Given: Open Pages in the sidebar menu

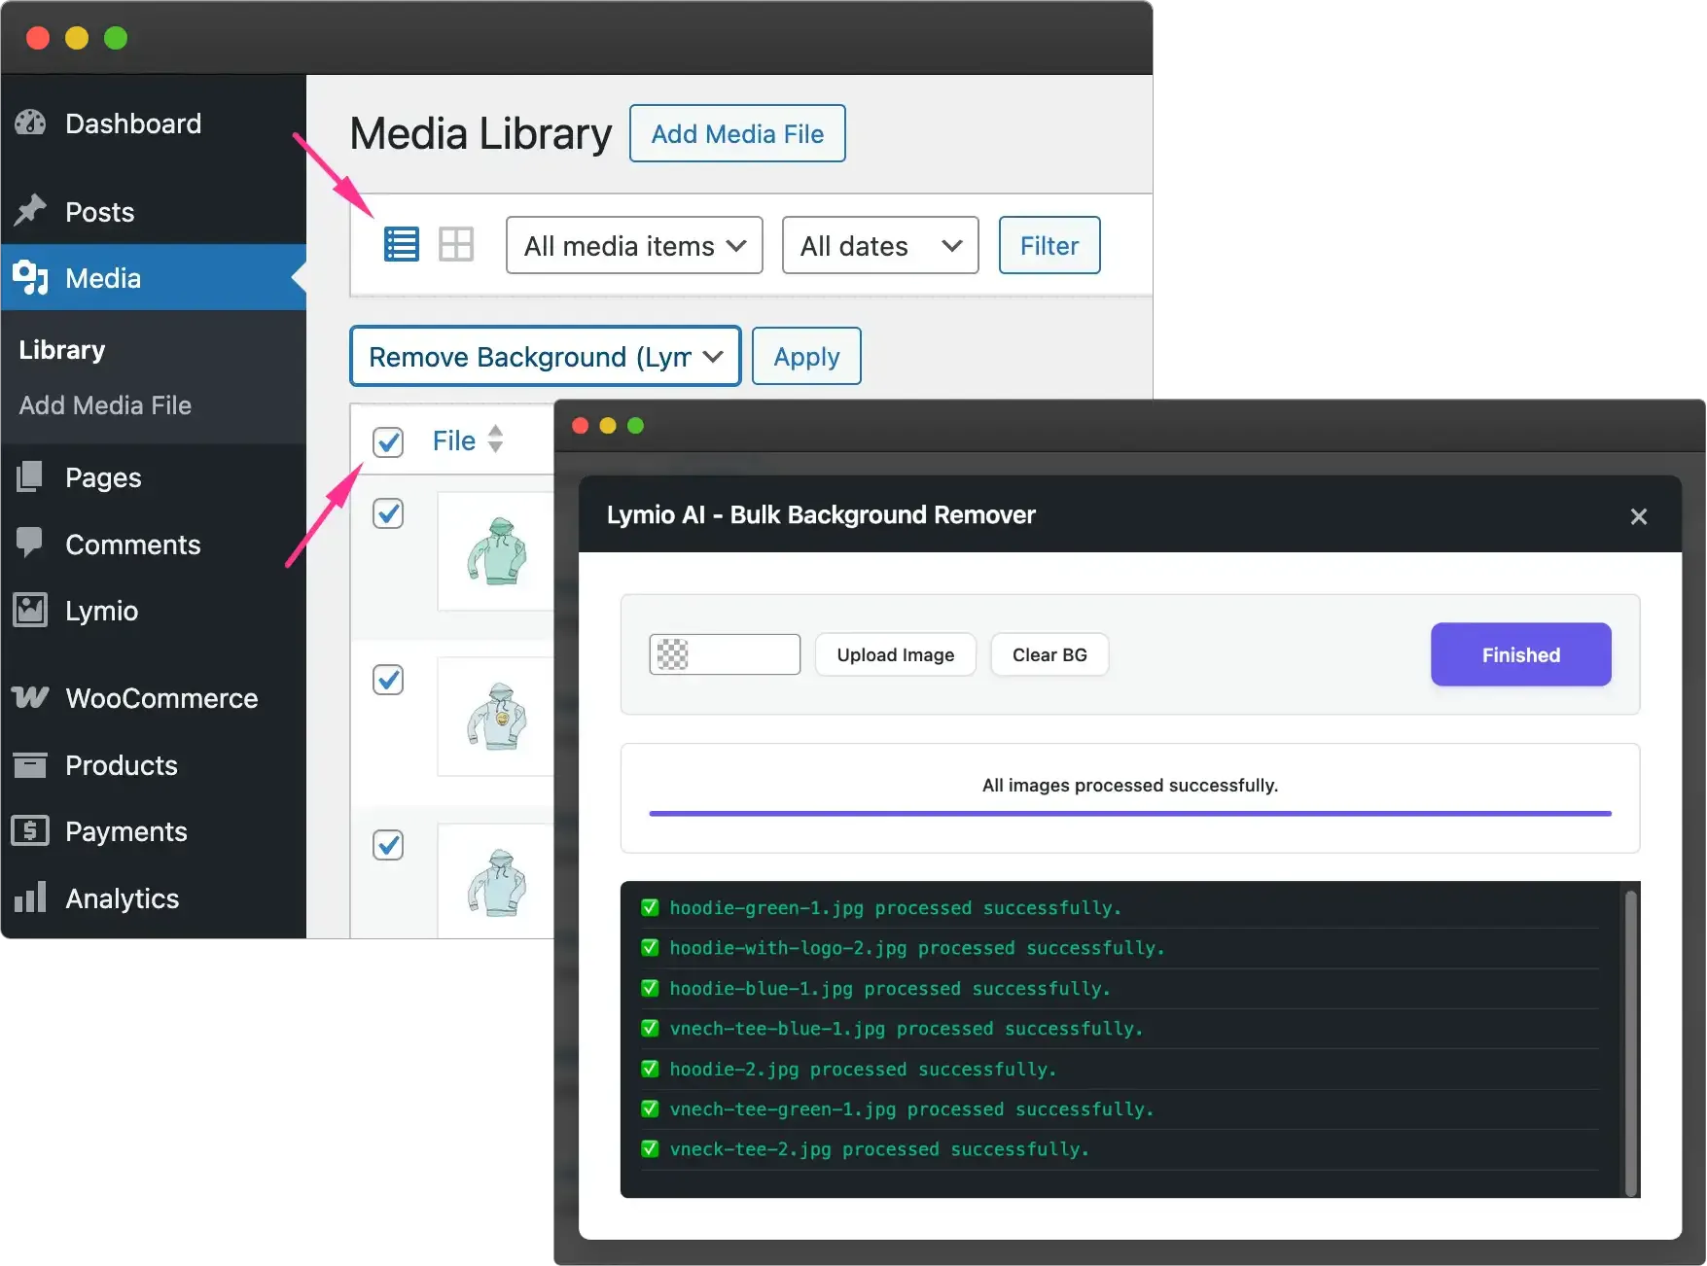Looking at the screenshot, I should click(x=154, y=477).
